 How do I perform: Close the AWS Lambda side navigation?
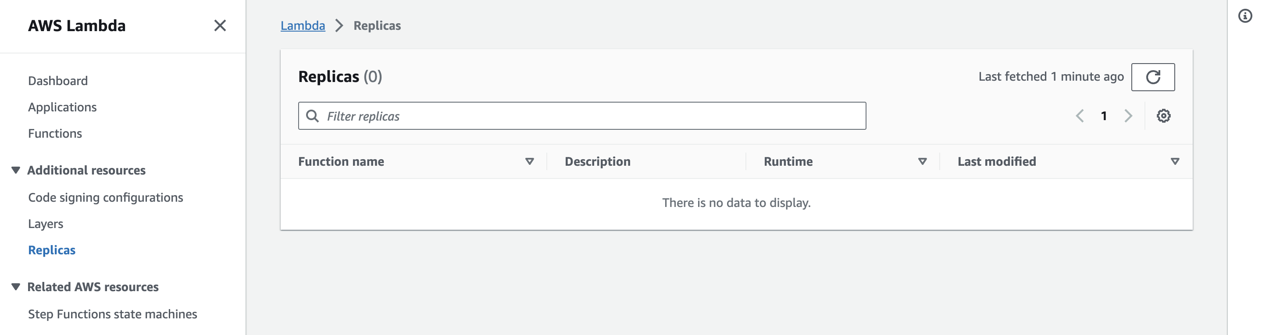point(220,25)
